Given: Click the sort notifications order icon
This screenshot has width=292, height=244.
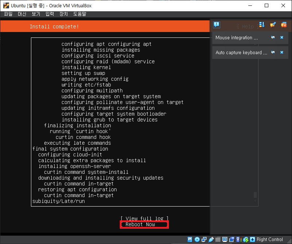Looking at the screenshot, I should [262, 25].
